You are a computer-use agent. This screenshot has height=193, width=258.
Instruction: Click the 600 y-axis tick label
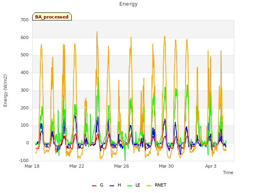point(25,37)
